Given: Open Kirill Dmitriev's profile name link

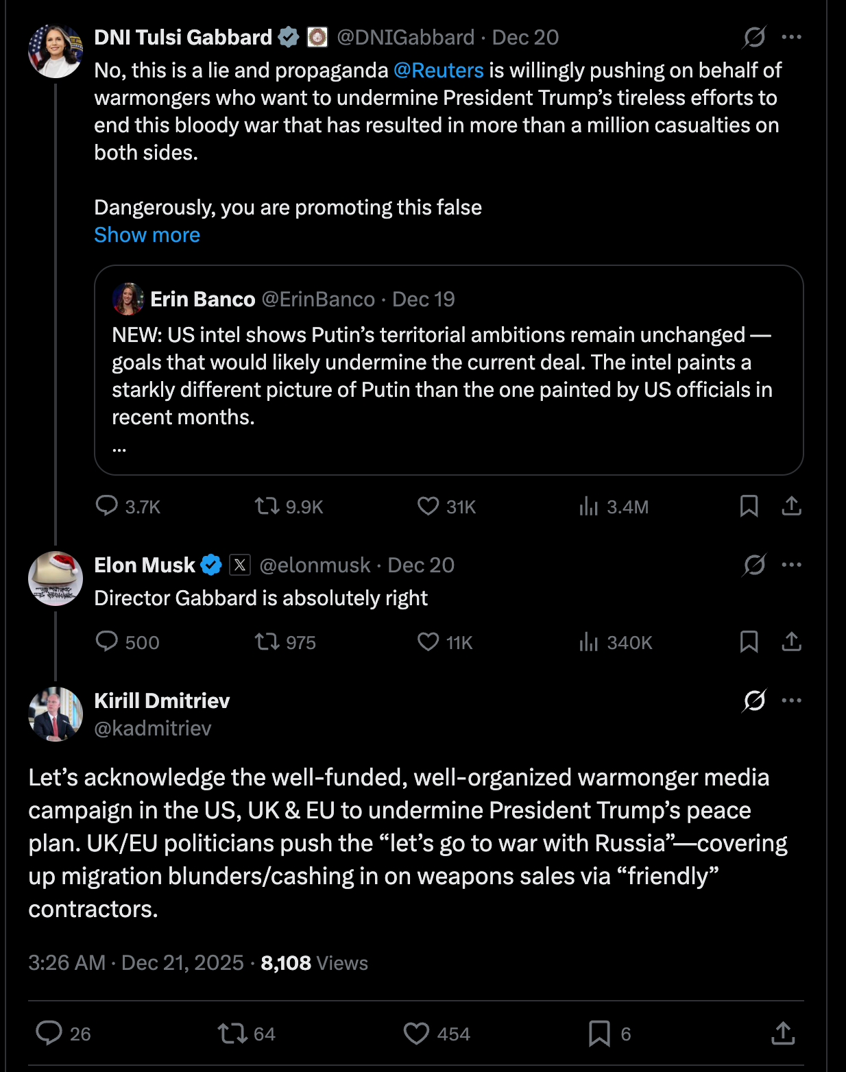Looking at the screenshot, I should pyautogui.click(x=162, y=701).
